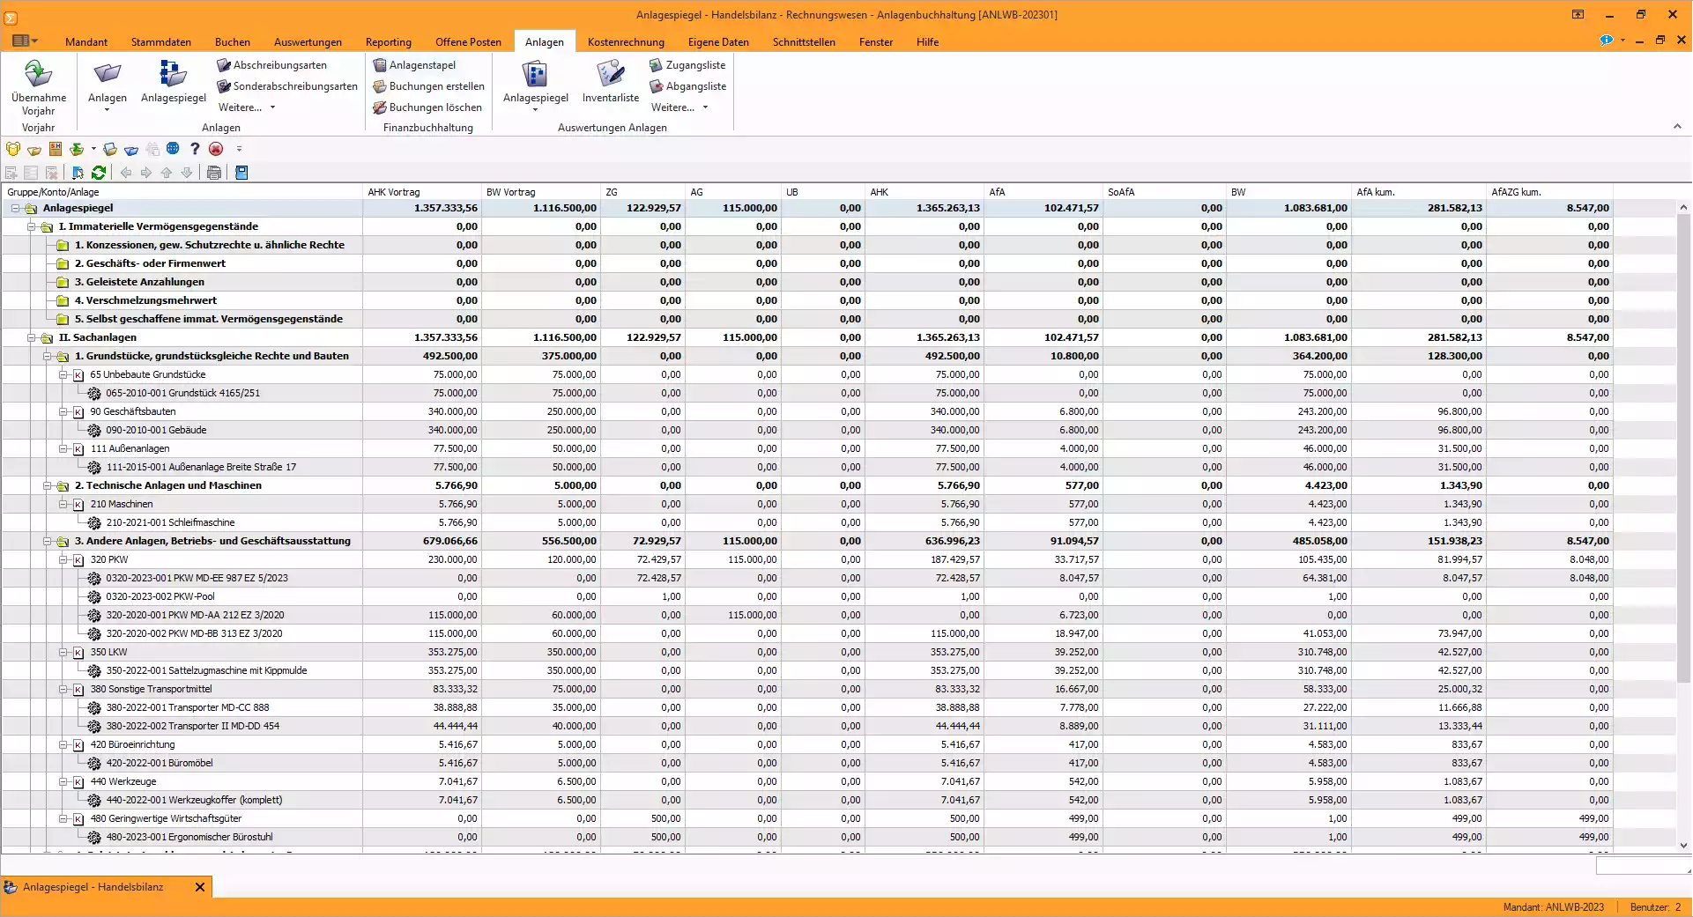Click the red circle X icon in quick toolbar
This screenshot has width=1693, height=917.
click(216, 149)
